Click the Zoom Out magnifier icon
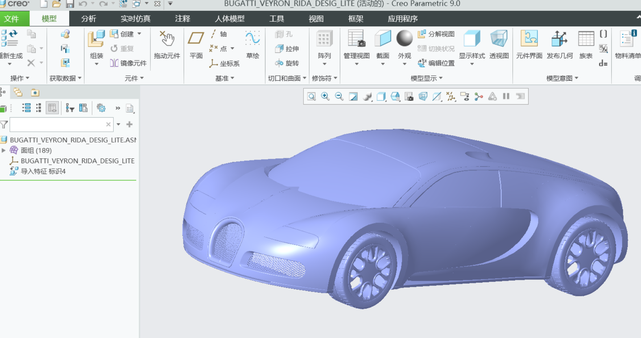 click(x=339, y=96)
